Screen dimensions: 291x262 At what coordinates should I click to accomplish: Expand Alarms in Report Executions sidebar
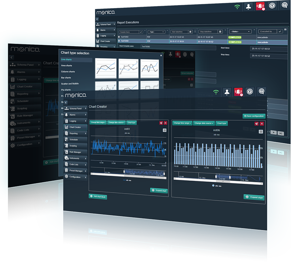click(106, 30)
